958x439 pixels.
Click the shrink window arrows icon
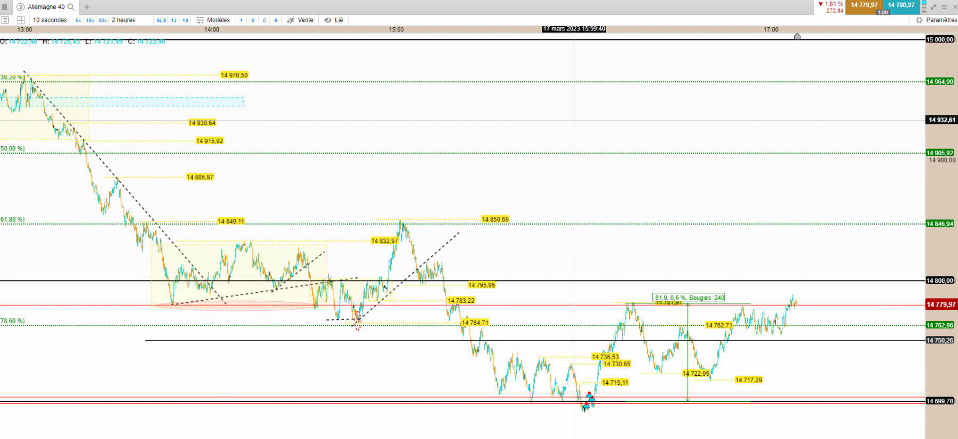934,7
